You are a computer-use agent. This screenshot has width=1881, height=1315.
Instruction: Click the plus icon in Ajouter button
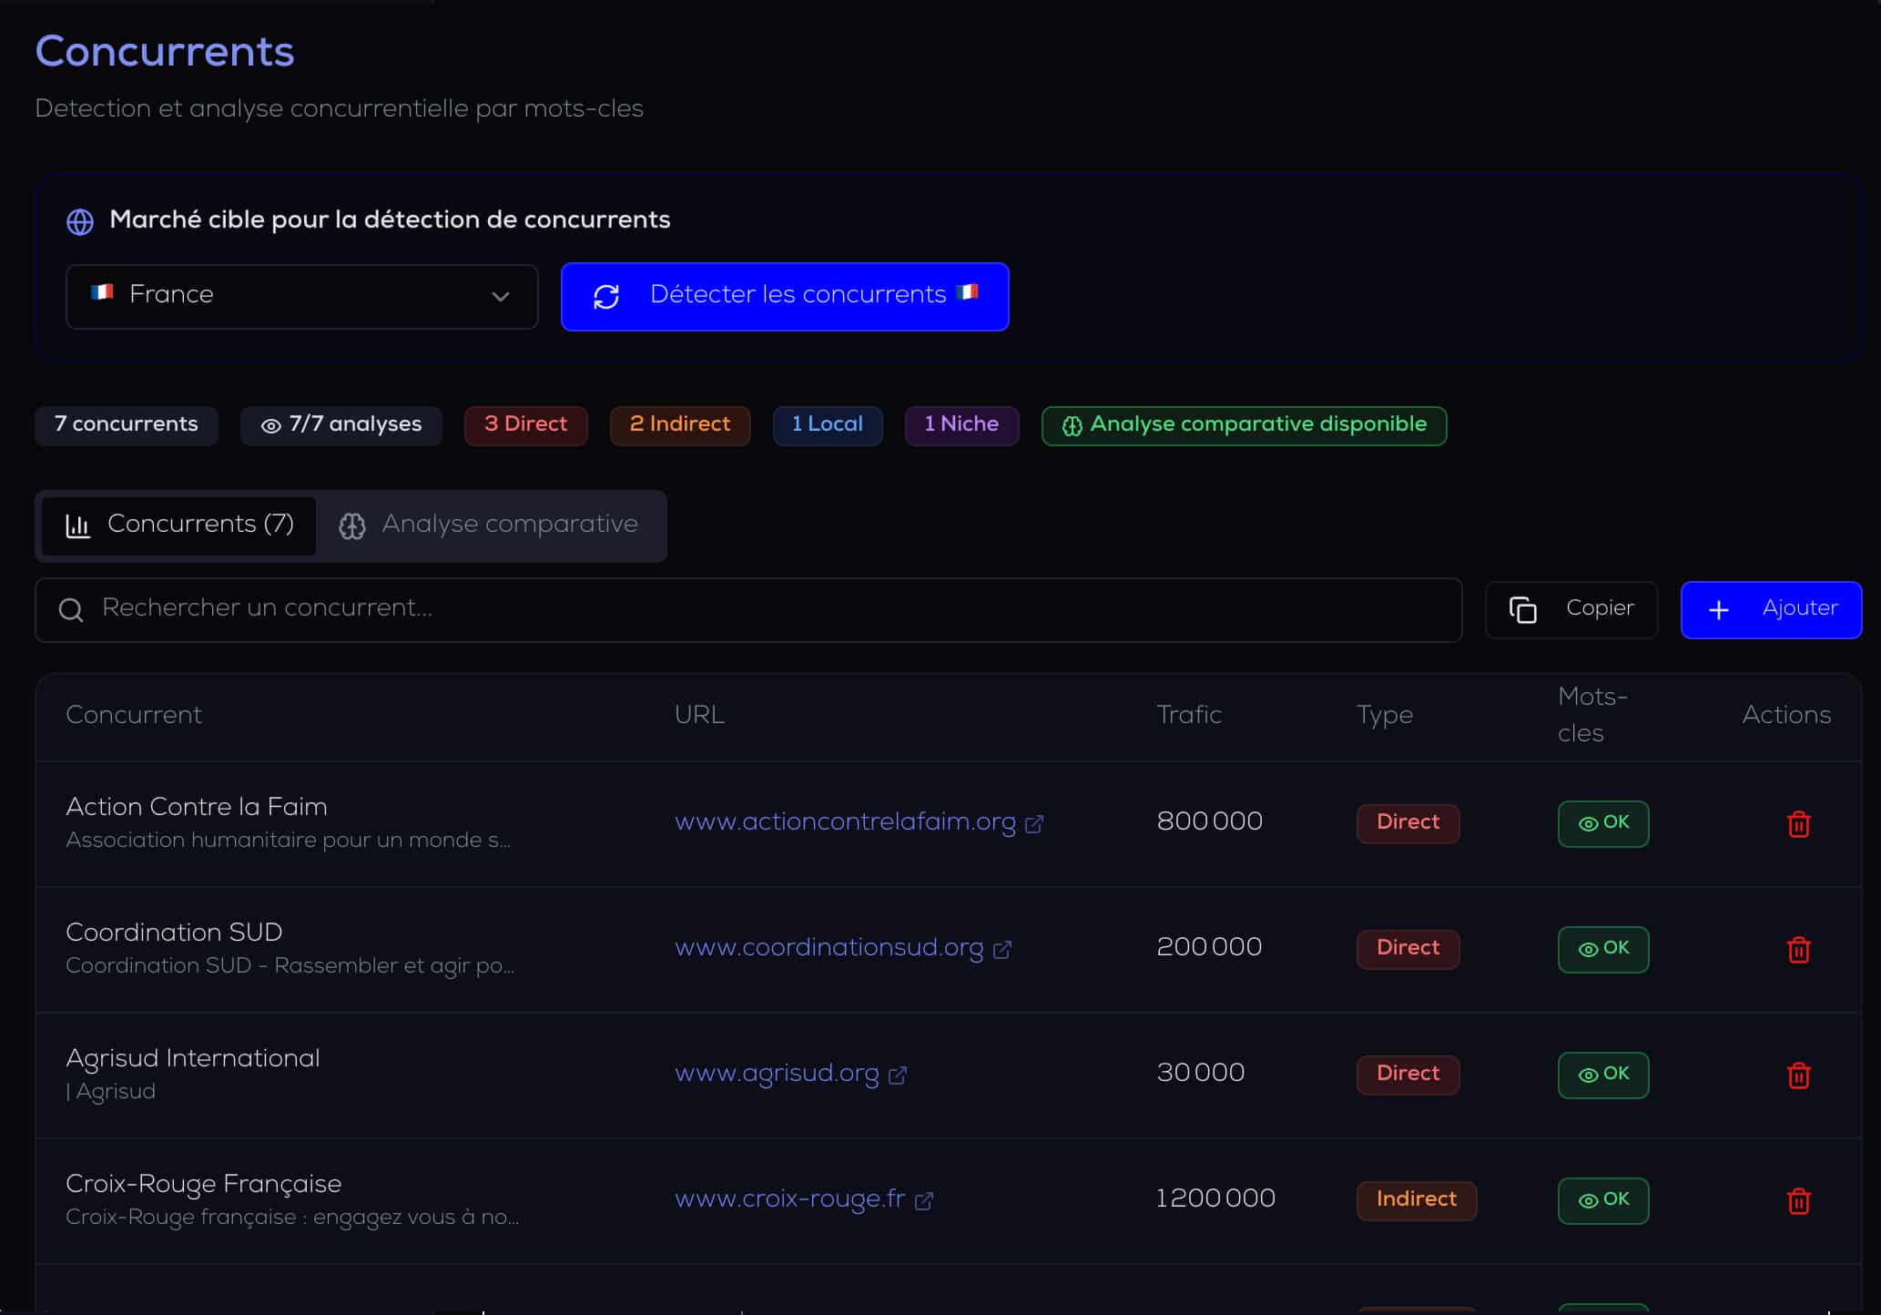1719,610
